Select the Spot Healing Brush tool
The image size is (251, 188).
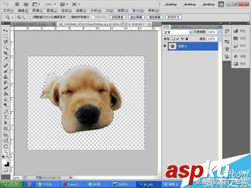pyautogui.click(x=6, y=65)
